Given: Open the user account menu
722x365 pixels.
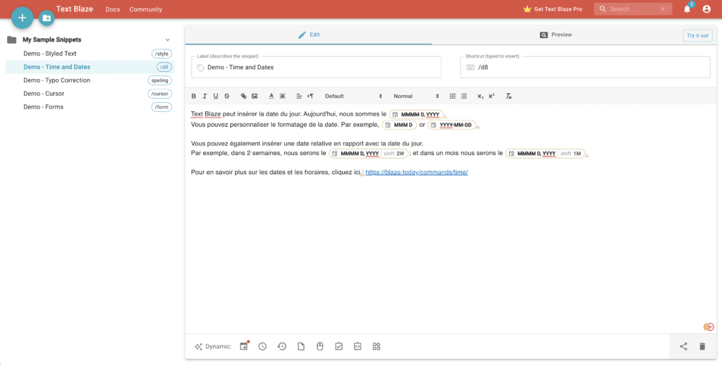Looking at the screenshot, I should point(706,8).
